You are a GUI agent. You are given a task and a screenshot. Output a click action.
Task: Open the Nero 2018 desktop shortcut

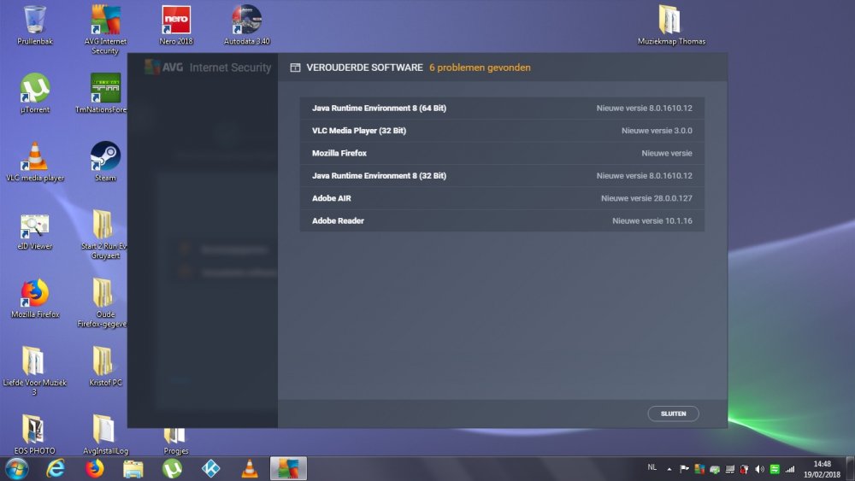tap(176, 26)
